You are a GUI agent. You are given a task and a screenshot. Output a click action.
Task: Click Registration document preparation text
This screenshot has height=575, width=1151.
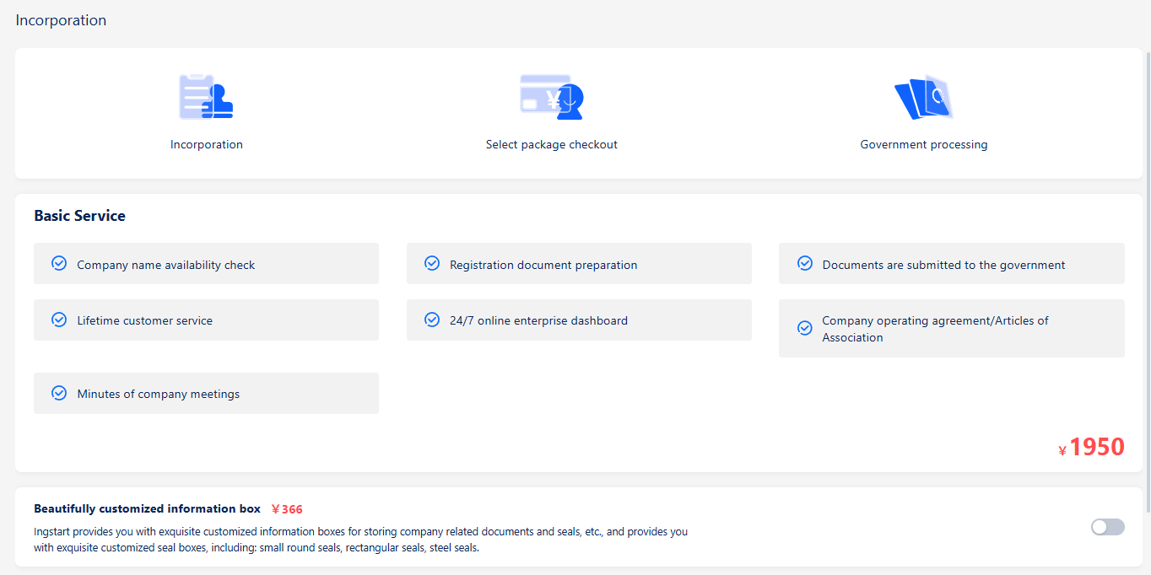[543, 265]
